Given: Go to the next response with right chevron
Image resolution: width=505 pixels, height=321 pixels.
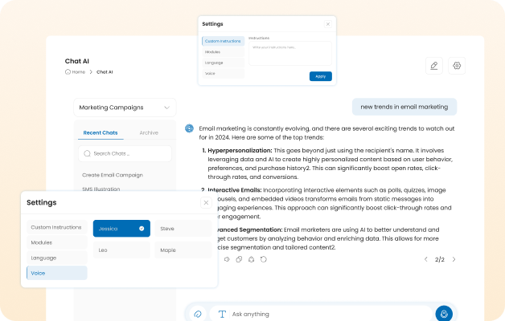Looking at the screenshot, I should (x=454, y=259).
